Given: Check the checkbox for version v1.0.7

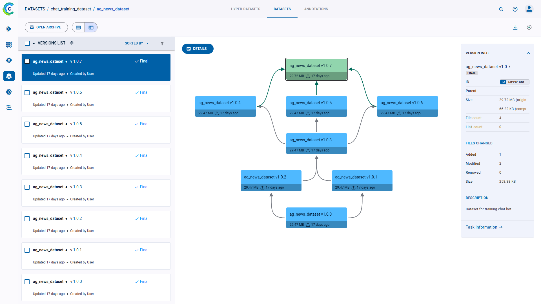Looking at the screenshot, I should 27,61.
